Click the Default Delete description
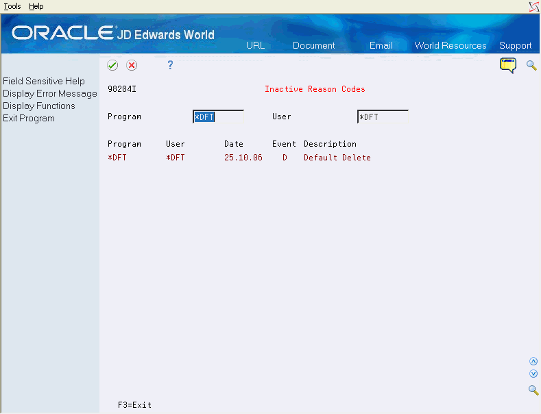This screenshot has width=541, height=414. point(337,158)
